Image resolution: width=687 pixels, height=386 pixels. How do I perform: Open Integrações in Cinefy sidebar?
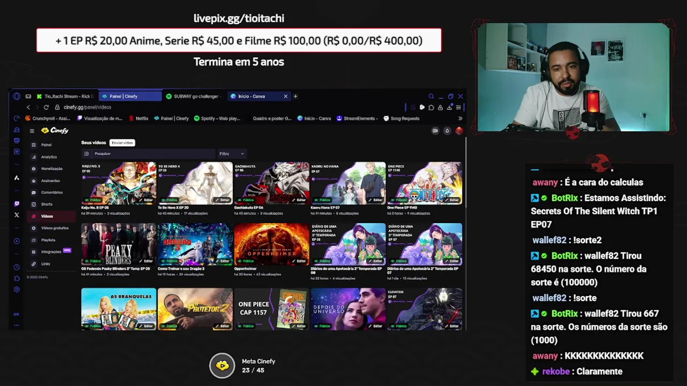point(51,252)
